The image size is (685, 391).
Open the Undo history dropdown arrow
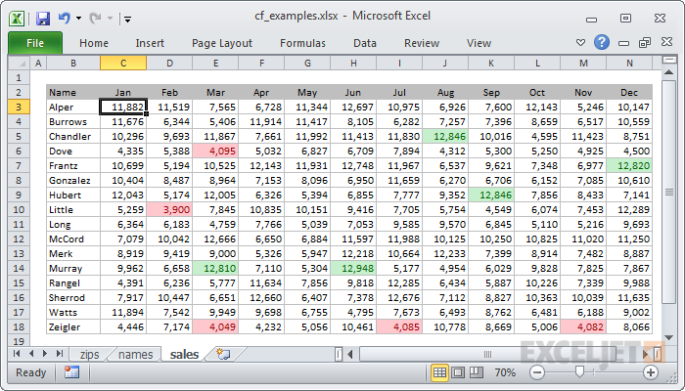tap(78, 19)
